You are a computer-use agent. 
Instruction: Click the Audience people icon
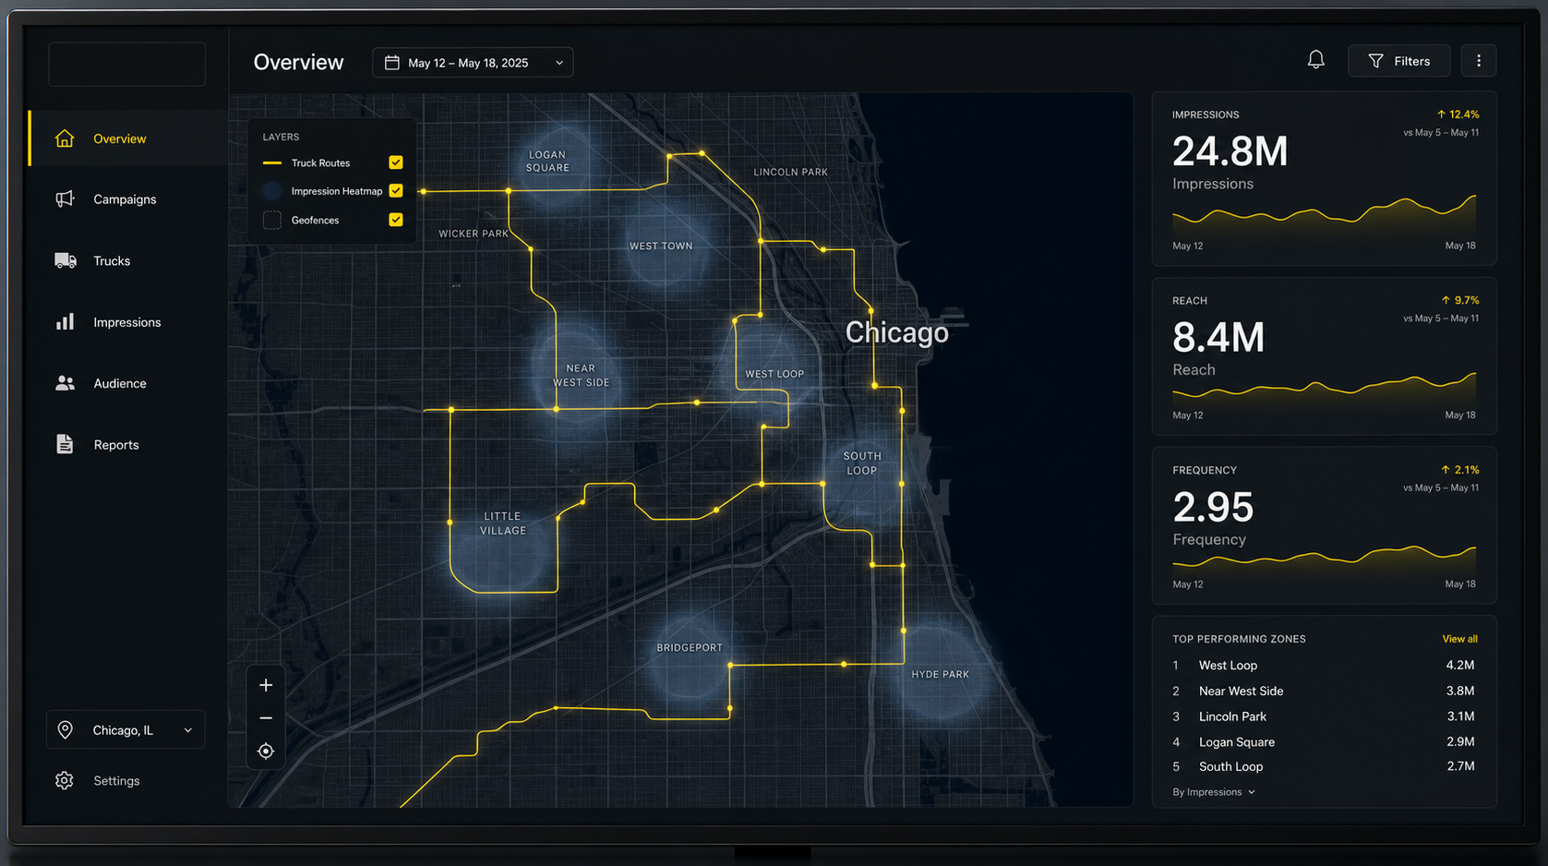[x=65, y=383]
